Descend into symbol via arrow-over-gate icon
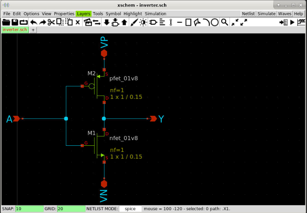Viewport: 307px width, 213px height. coord(115,22)
